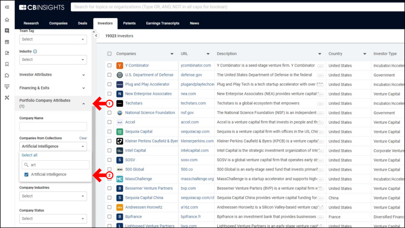Click the SOSV logo icon
The width and height of the screenshot is (405, 228).
tap(119, 160)
